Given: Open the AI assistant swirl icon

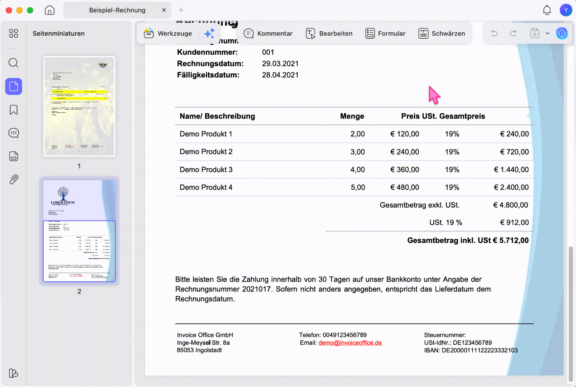Looking at the screenshot, I should 562,33.
